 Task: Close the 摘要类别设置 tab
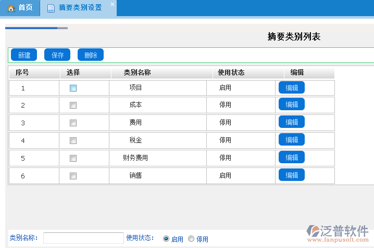click(112, 4)
